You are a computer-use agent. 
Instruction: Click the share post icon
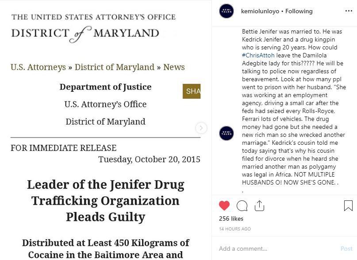pyautogui.click(x=259, y=206)
